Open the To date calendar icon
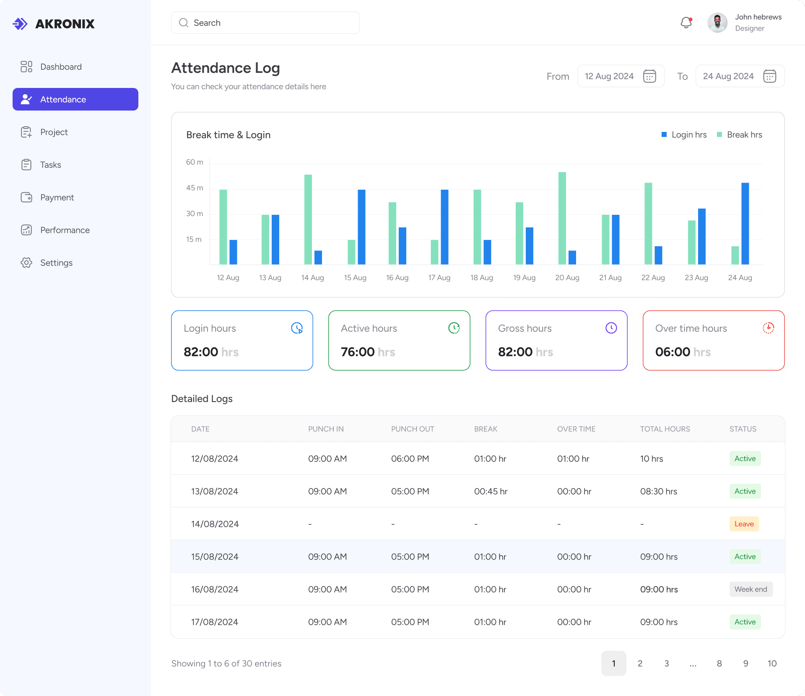Screen dimensions: 805x696 tap(769, 76)
